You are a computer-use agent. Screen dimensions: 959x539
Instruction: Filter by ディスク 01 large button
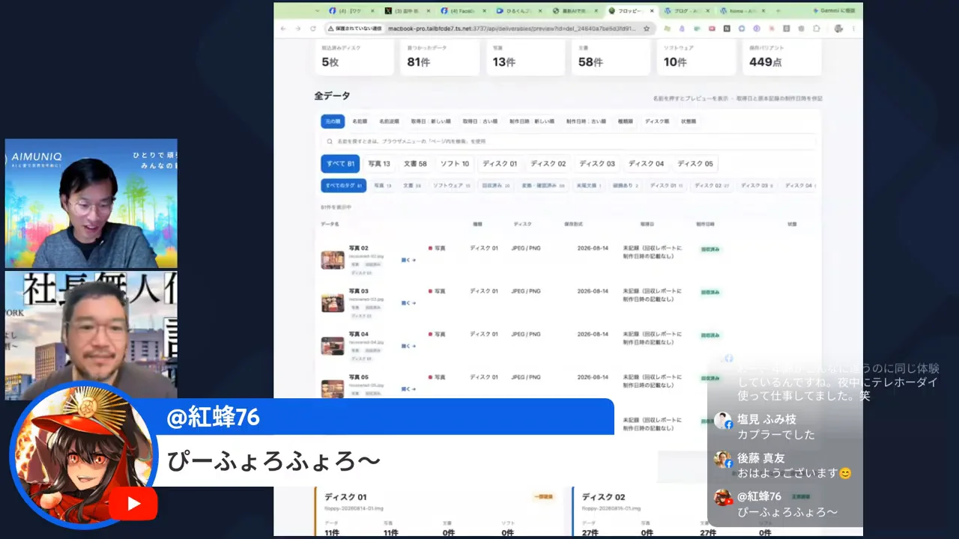[x=500, y=163]
